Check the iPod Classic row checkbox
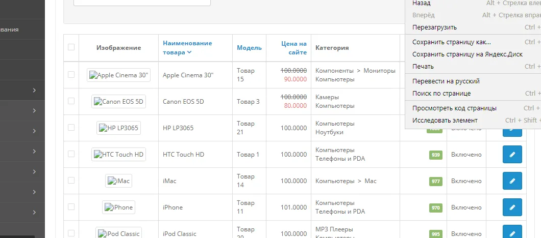 [71, 233]
